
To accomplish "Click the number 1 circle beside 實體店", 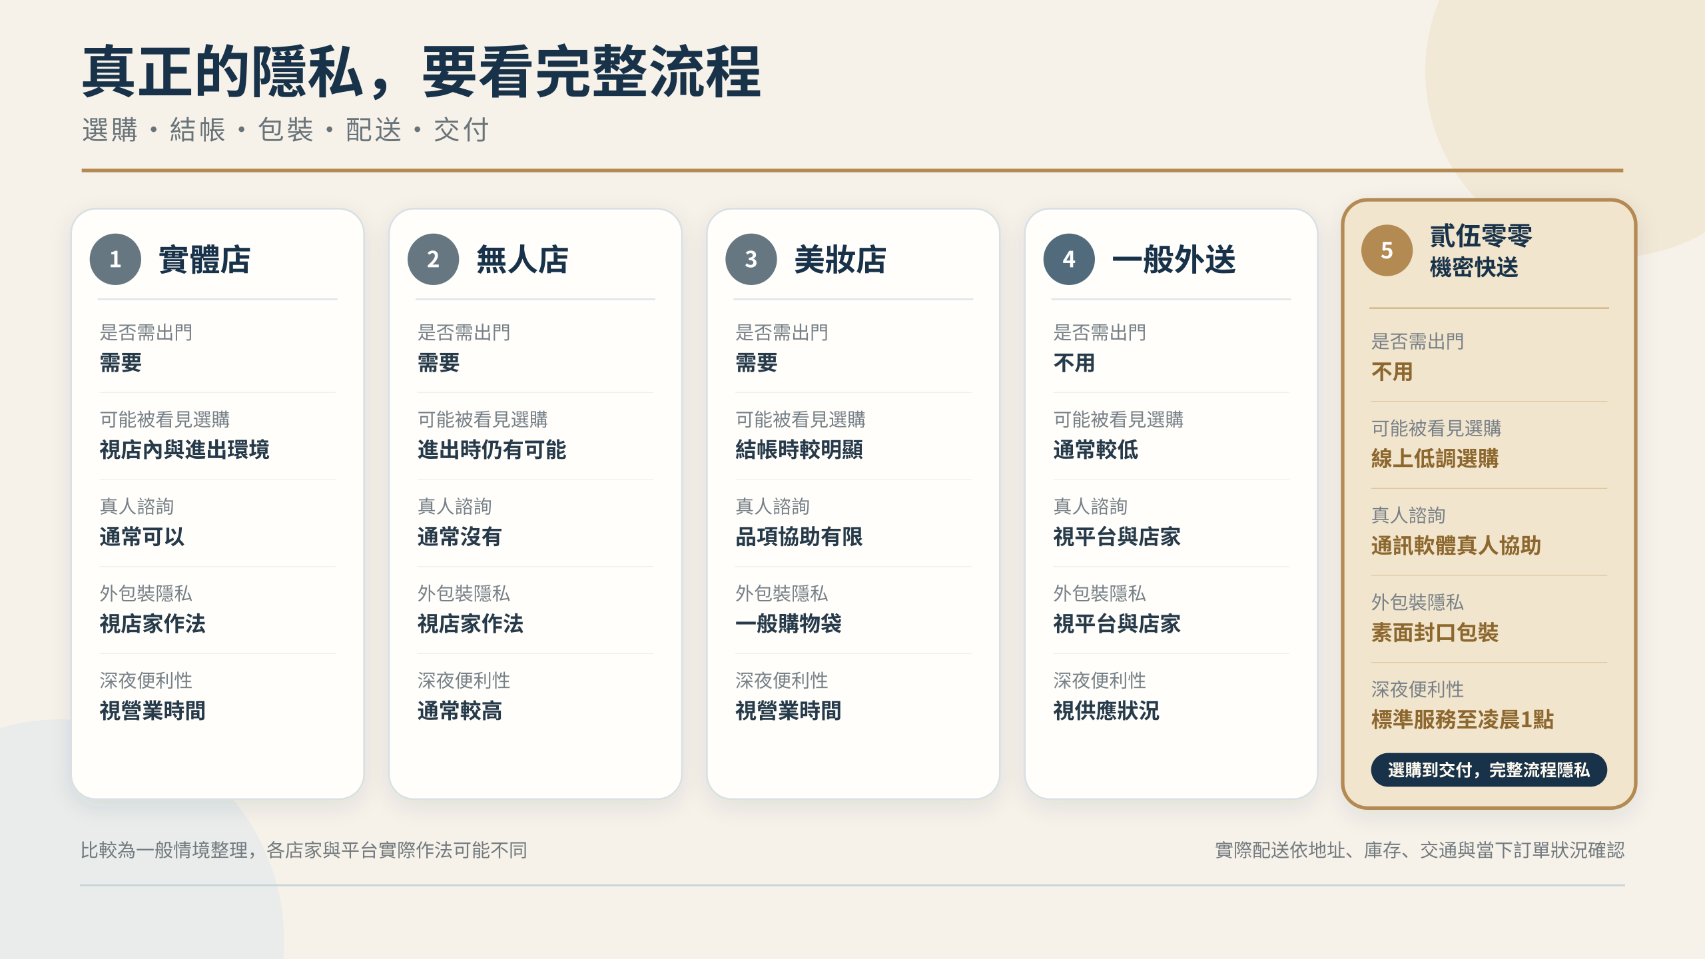I will pyautogui.click(x=115, y=259).
